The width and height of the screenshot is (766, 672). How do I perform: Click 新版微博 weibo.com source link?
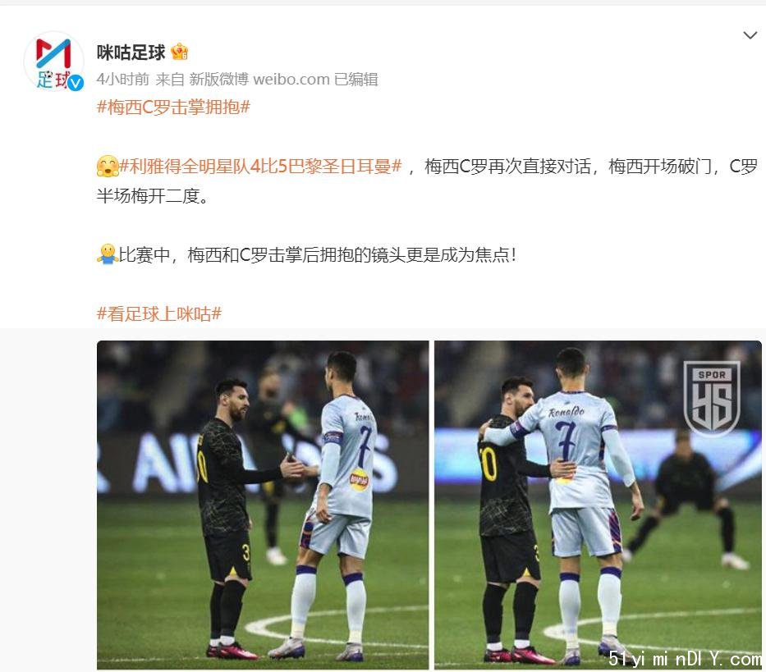click(259, 79)
